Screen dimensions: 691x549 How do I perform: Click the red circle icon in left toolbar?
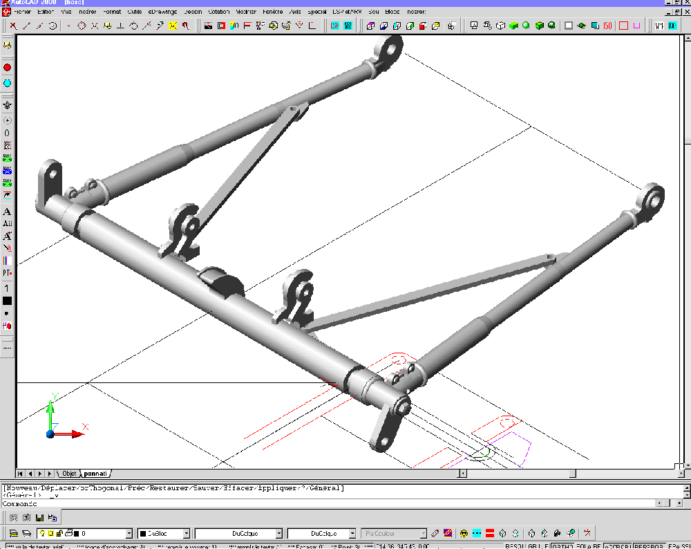coord(7,68)
